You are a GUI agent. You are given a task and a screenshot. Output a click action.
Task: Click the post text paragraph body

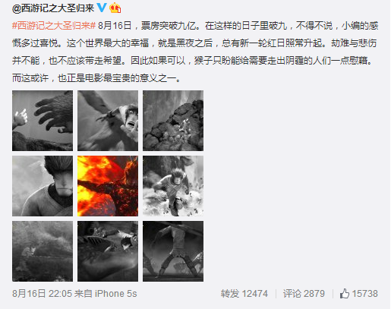pyautogui.click(x=195, y=52)
